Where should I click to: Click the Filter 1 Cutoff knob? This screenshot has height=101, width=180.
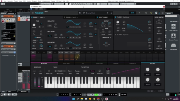[x=118, y=22]
